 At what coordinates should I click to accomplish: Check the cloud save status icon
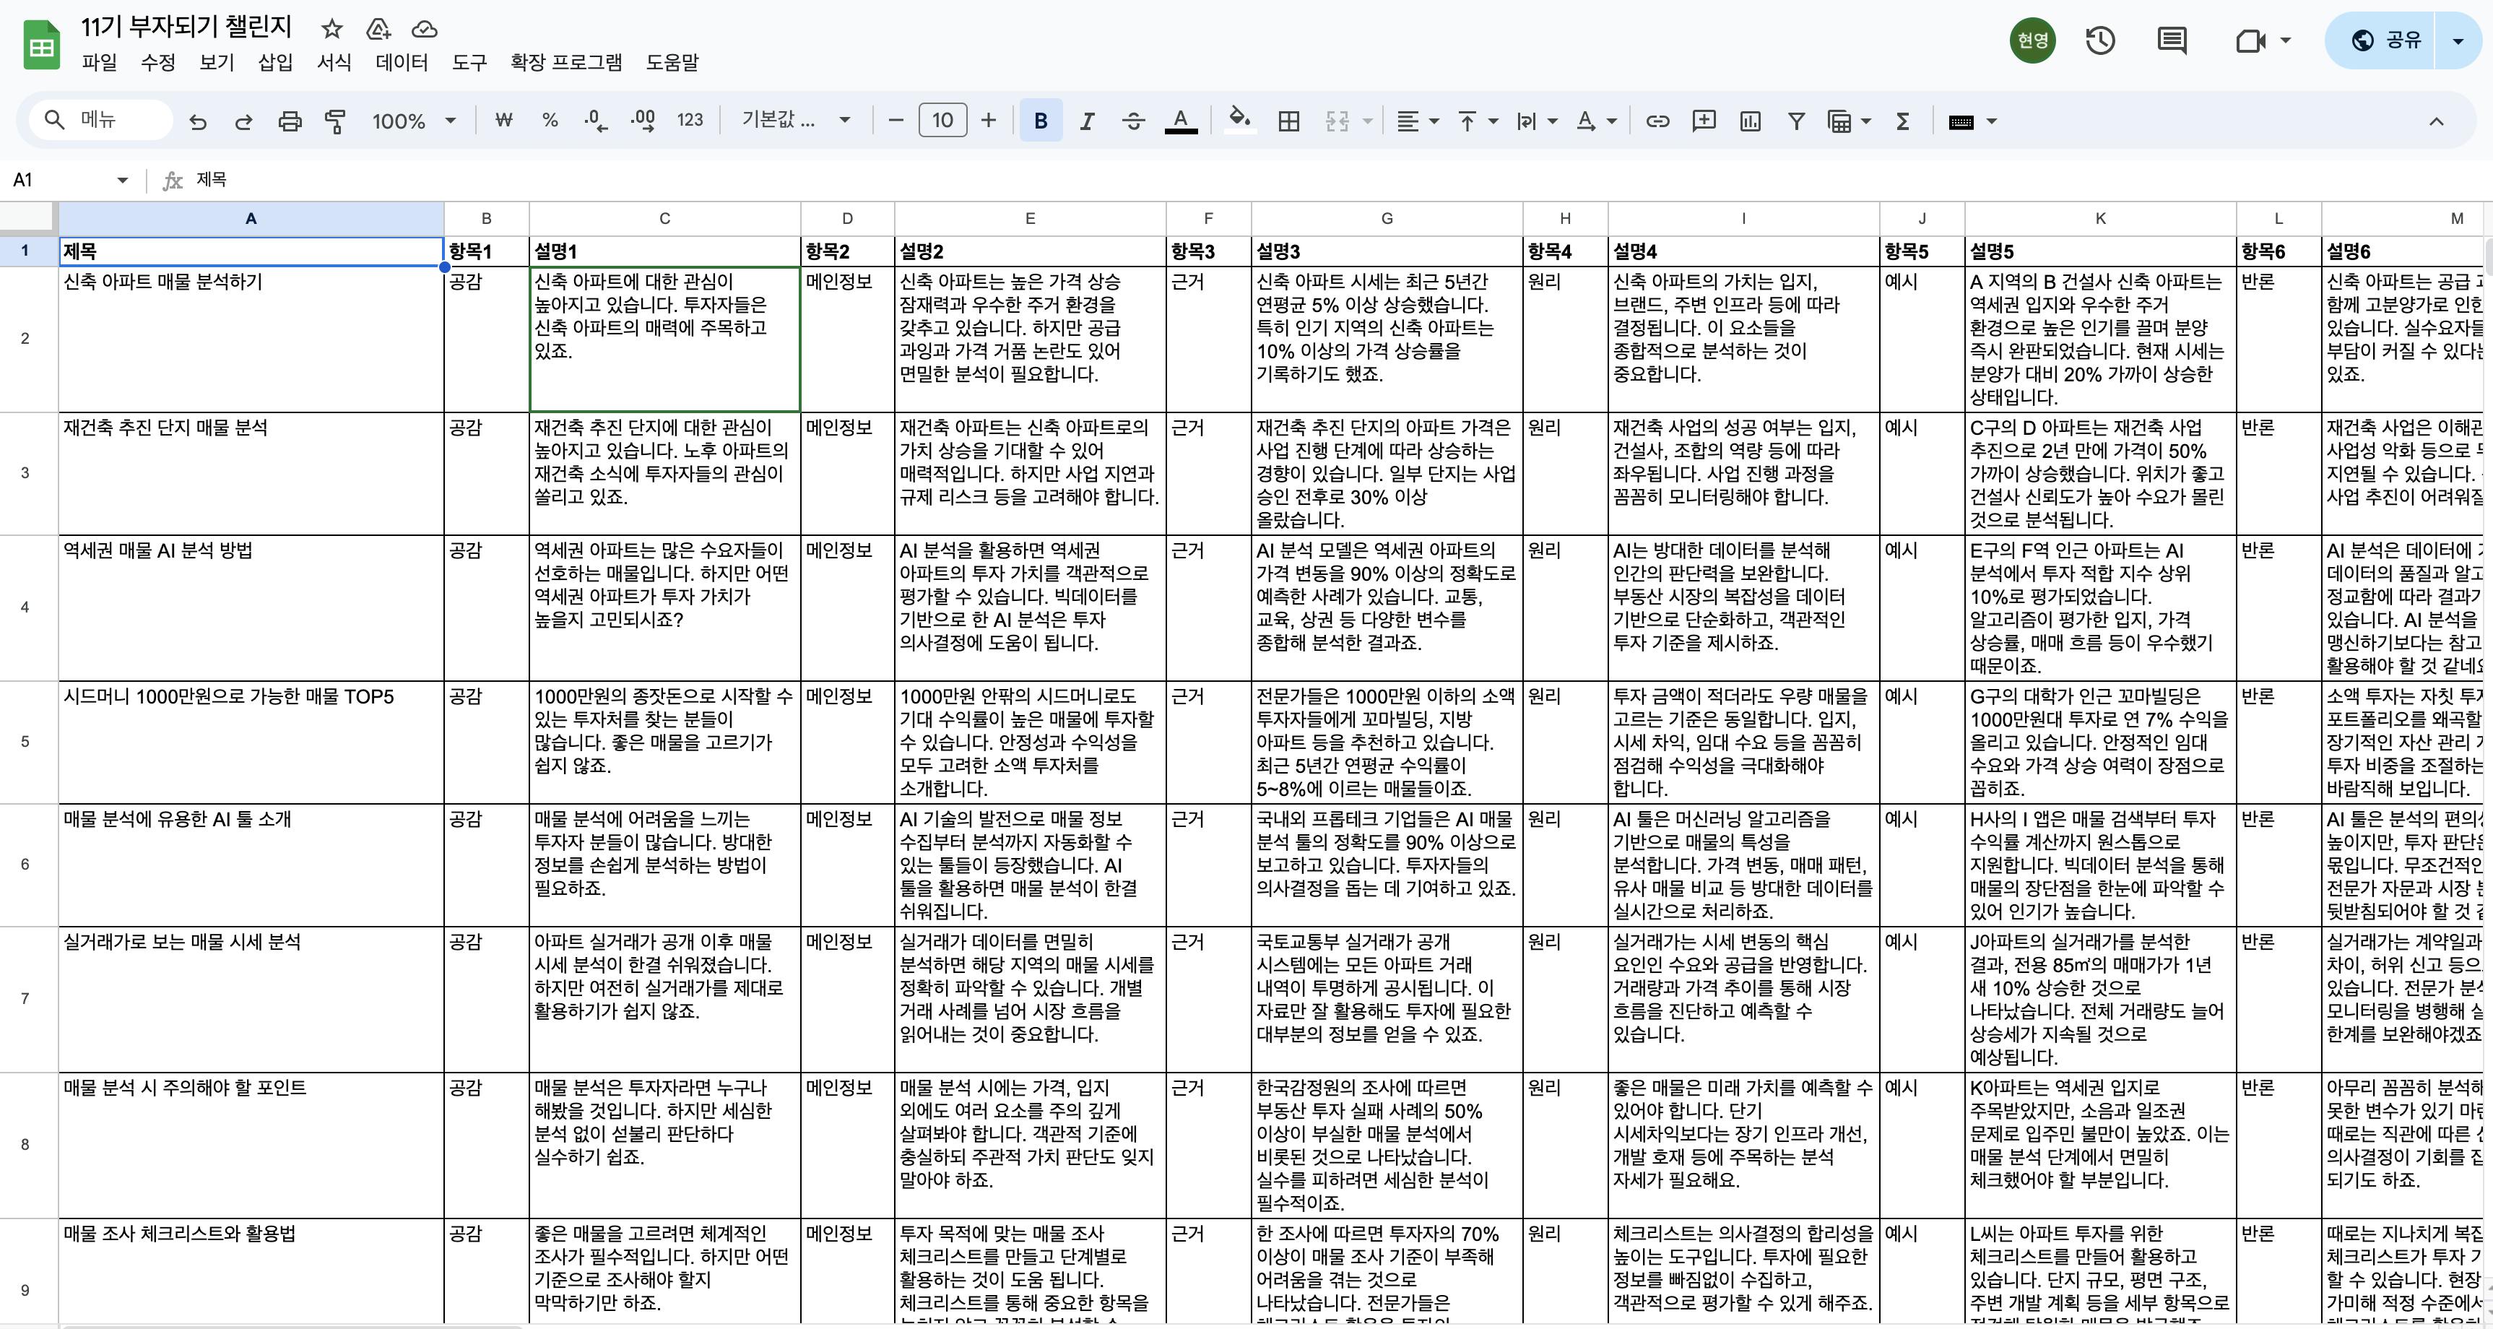424,29
